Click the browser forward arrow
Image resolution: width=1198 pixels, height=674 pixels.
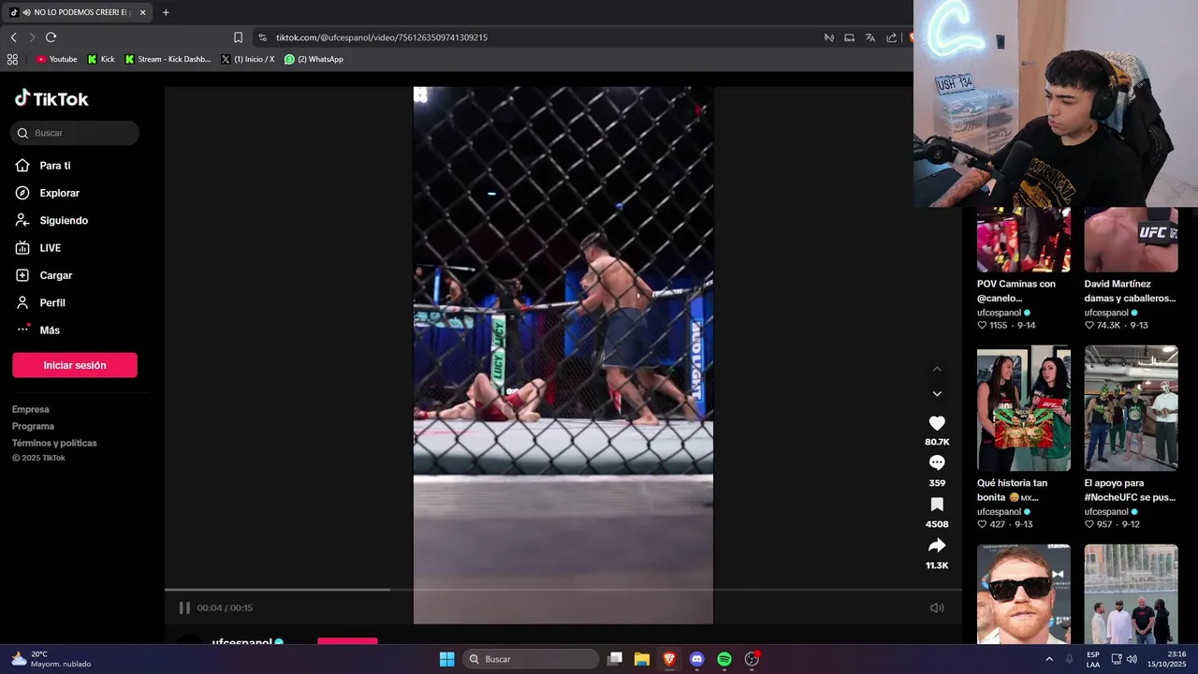coord(32,37)
